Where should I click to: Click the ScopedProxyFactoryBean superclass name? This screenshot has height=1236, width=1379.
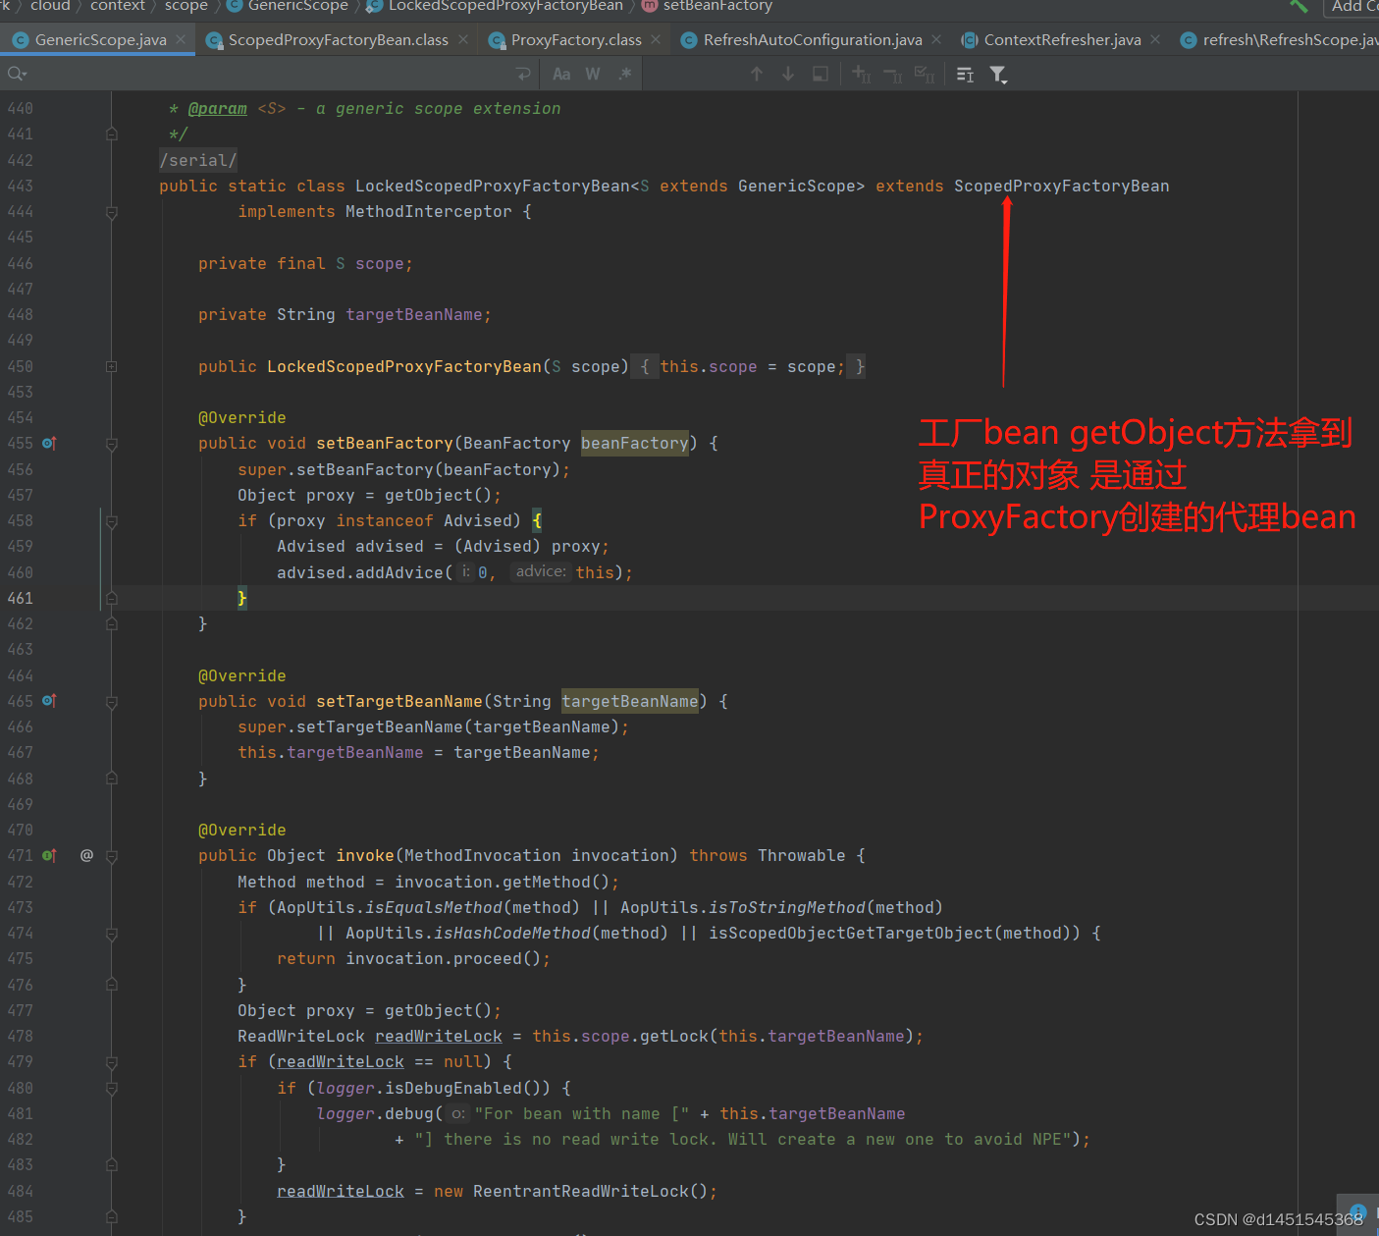[x=1061, y=187]
